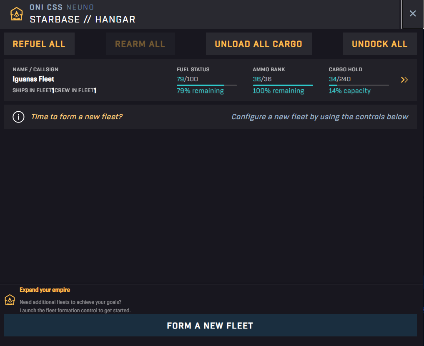The width and height of the screenshot is (424, 346).
Task: Close the Starbase Hangar panel
Action: point(412,13)
